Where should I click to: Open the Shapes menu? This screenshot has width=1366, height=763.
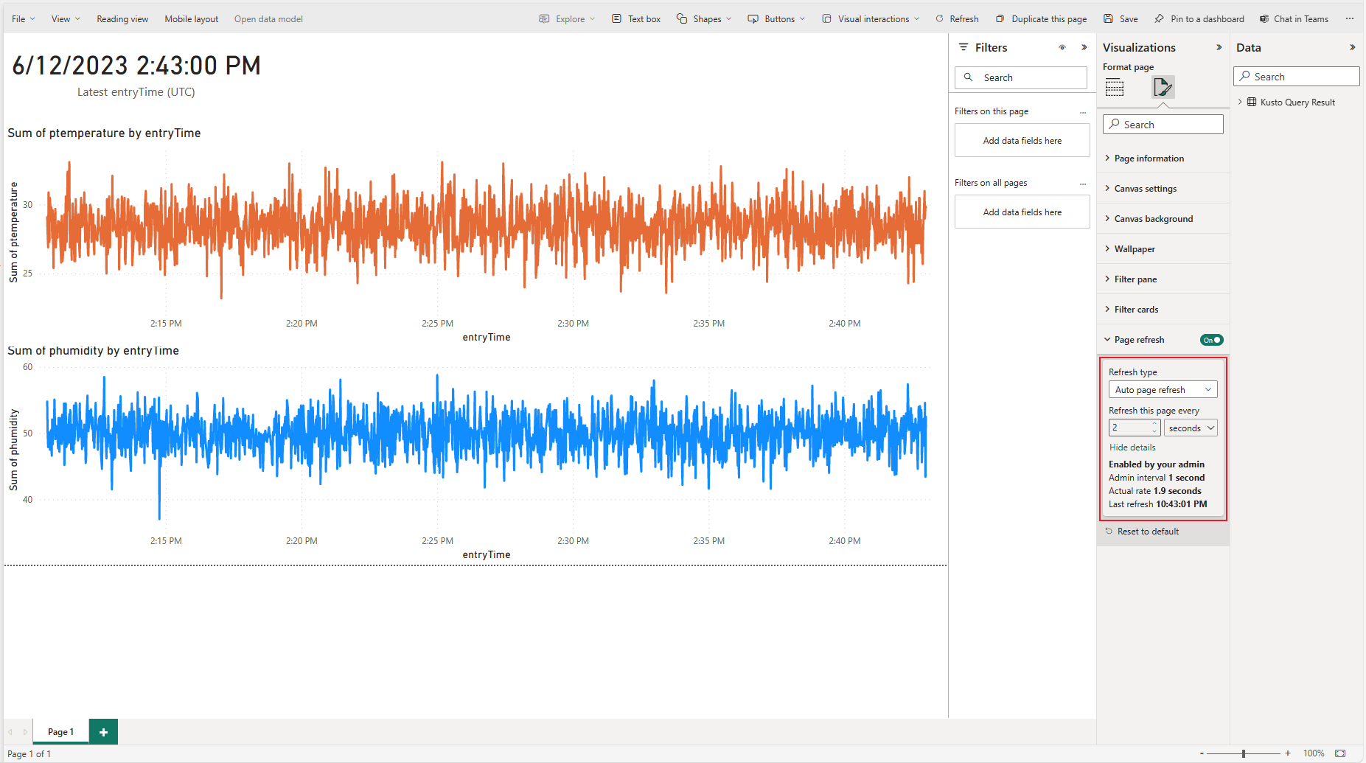point(704,19)
